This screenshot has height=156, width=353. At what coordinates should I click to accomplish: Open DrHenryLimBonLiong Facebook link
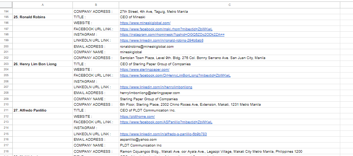[175, 75]
